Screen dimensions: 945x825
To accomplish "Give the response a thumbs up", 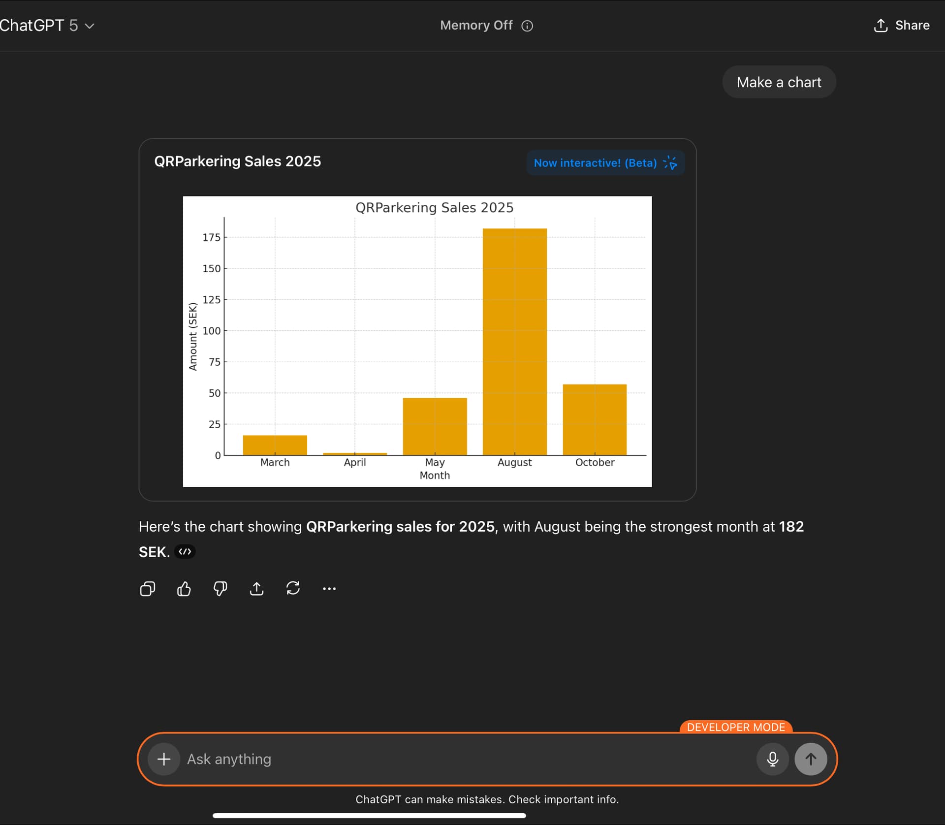I will tap(184, 589).
